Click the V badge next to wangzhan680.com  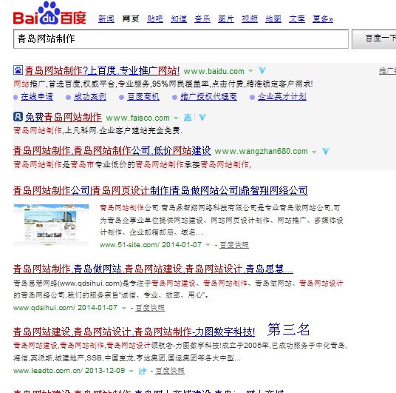tap(326, 151)
